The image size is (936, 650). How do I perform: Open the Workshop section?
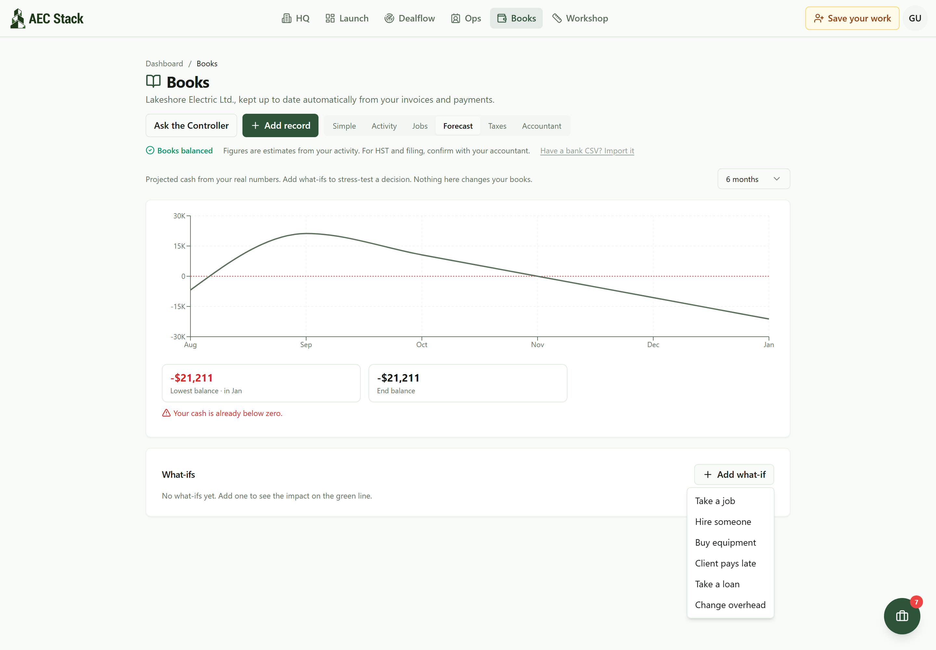tap(580, 18)
